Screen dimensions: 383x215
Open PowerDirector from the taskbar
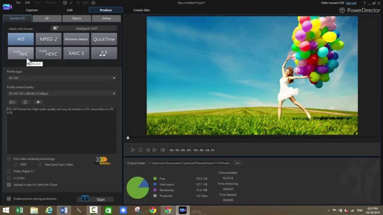pos(182,210)
